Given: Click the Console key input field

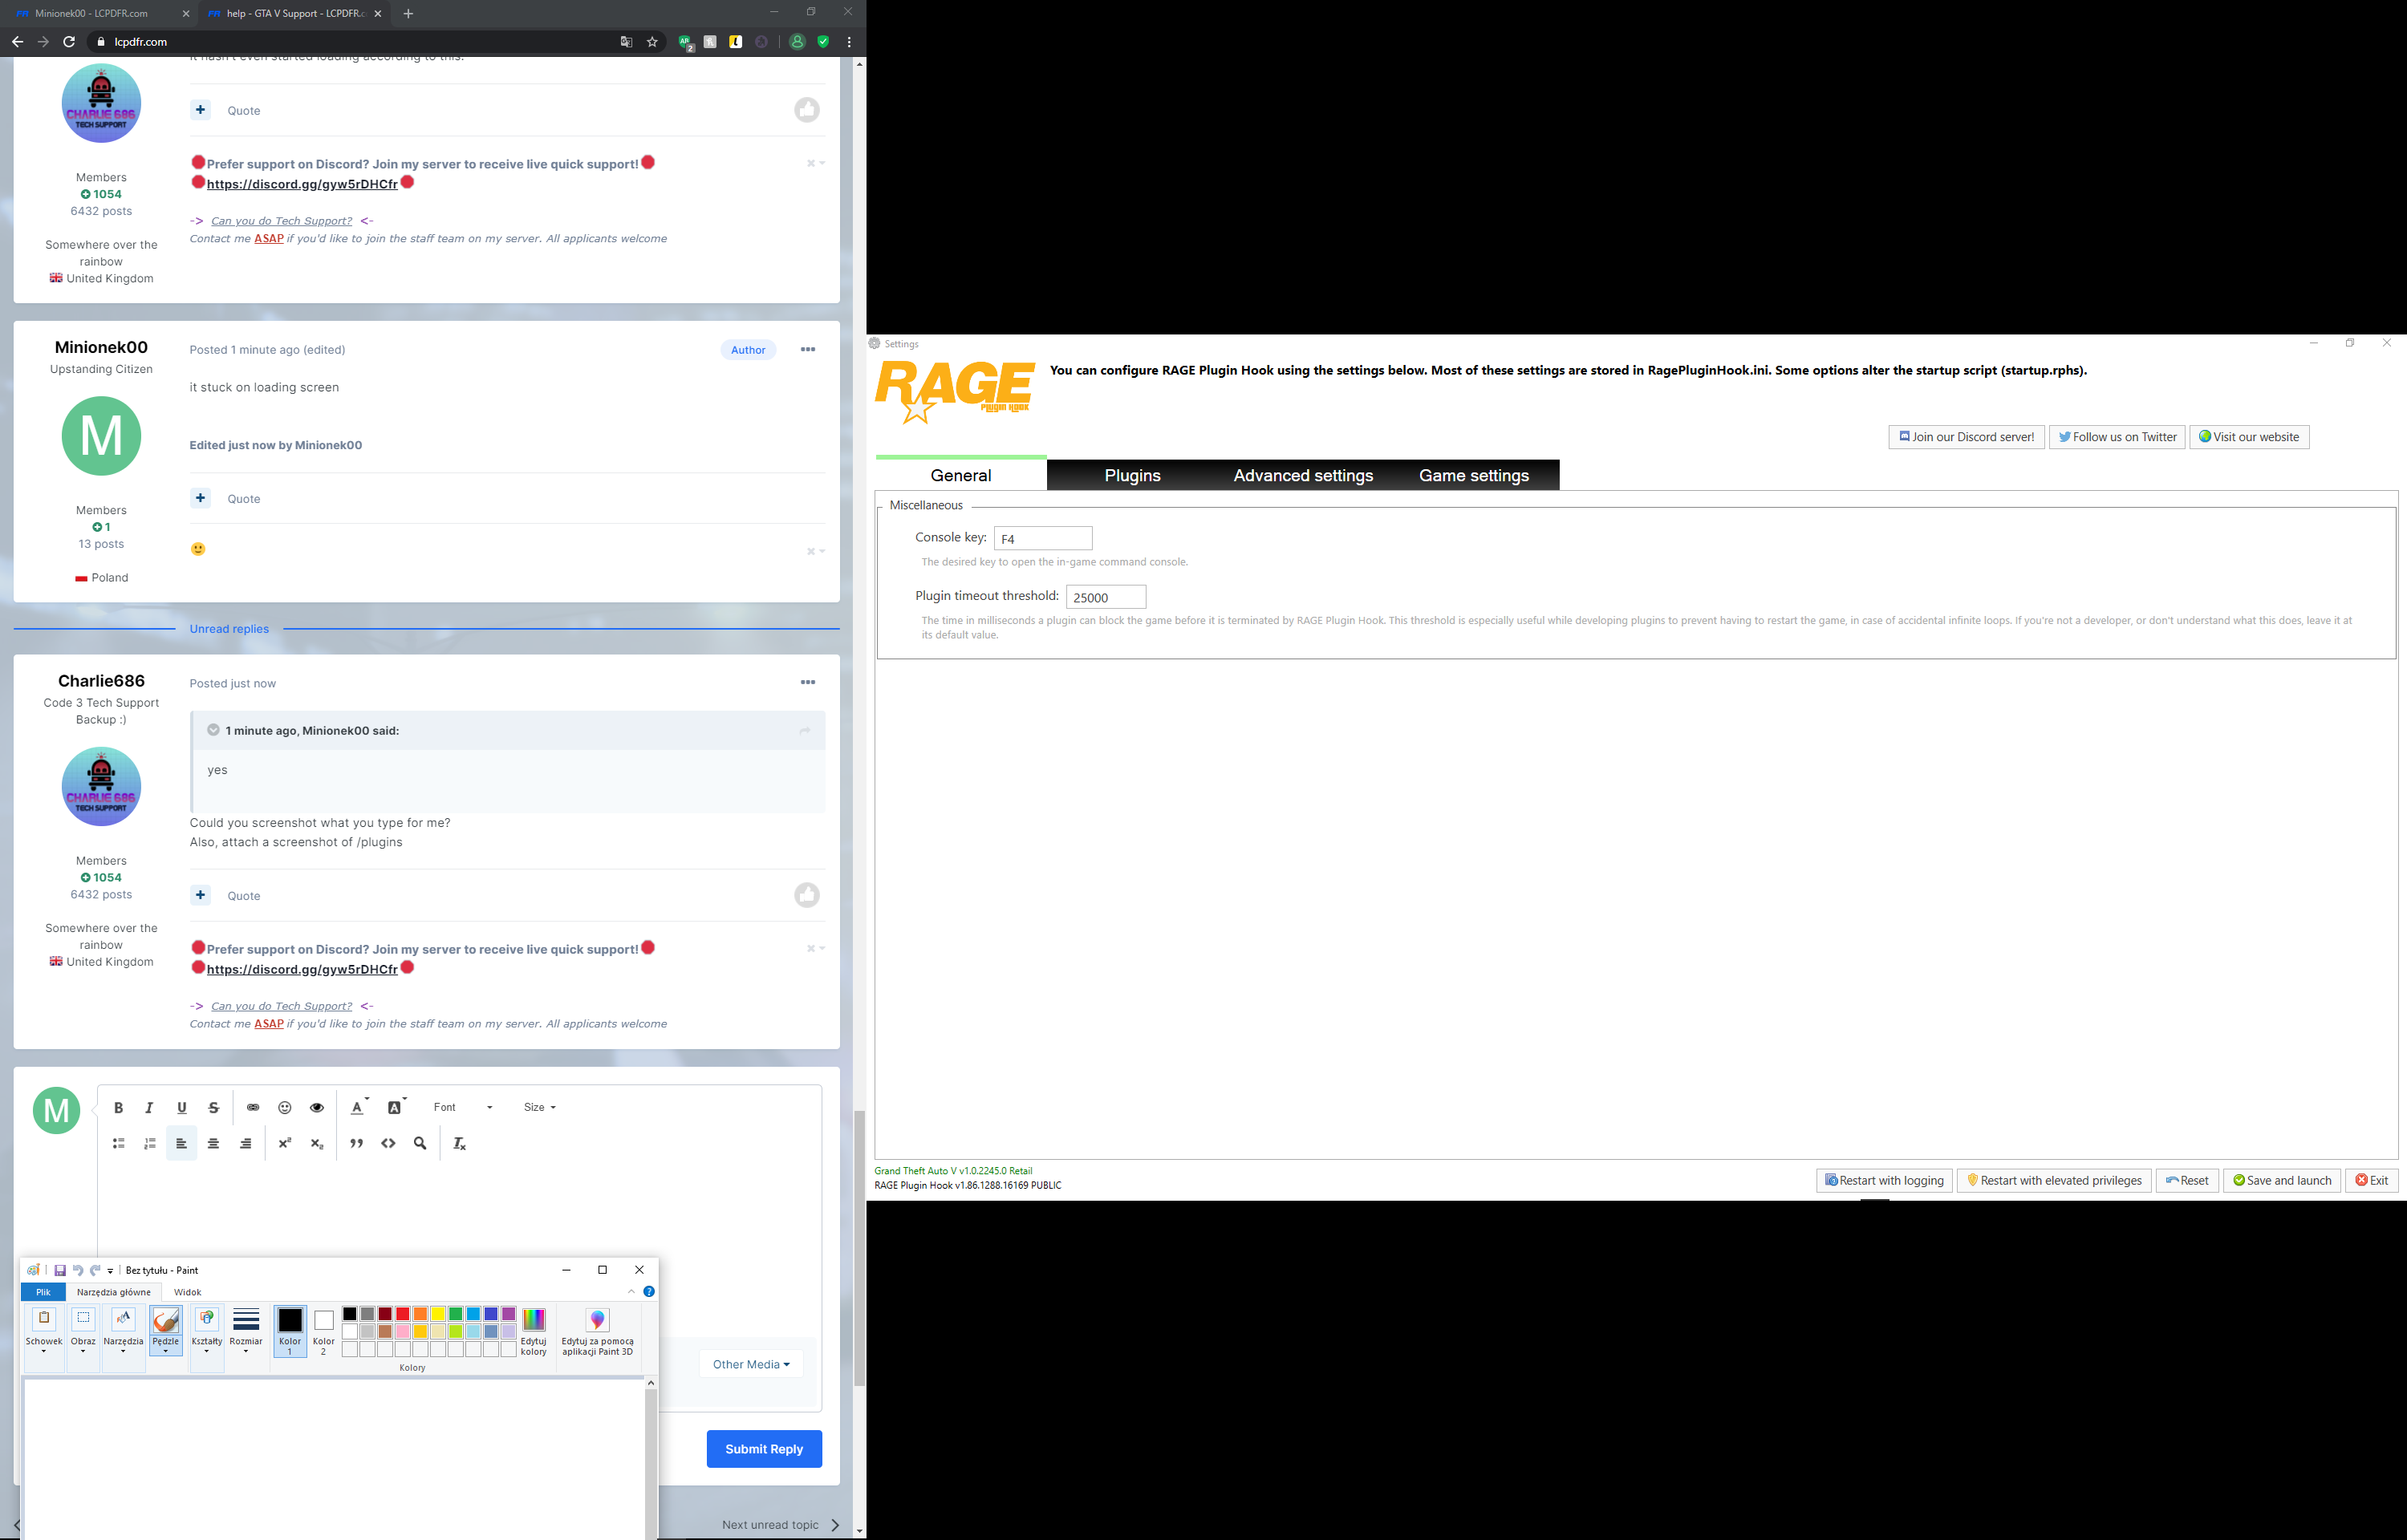Looking at the screenshot, I should [1043, 538].
